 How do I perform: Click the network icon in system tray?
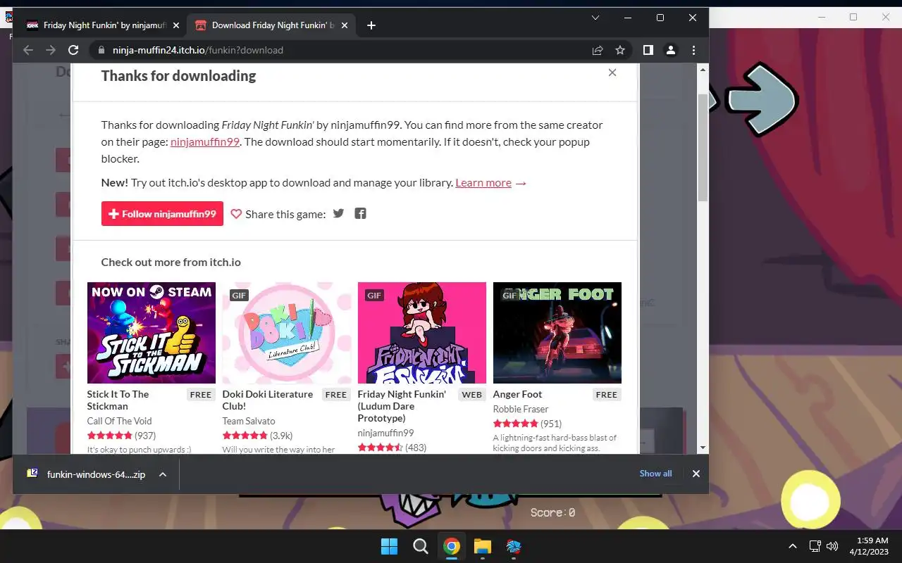815,546
